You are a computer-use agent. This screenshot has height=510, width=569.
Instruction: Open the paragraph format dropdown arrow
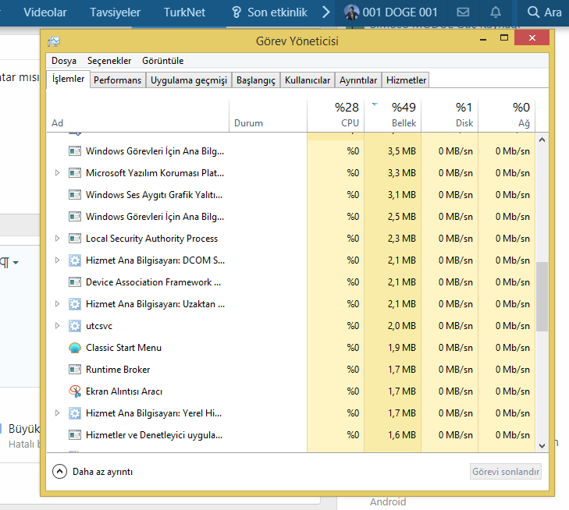16,263
